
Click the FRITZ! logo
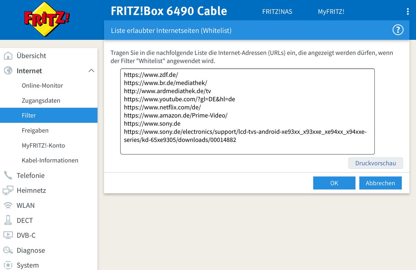point(47,19)
